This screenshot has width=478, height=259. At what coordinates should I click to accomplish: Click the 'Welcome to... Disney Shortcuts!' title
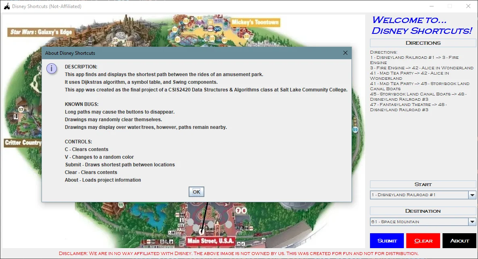(422, 25)
